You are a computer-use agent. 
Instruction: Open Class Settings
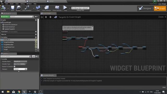pyautogui.click(x=46, y=8)
